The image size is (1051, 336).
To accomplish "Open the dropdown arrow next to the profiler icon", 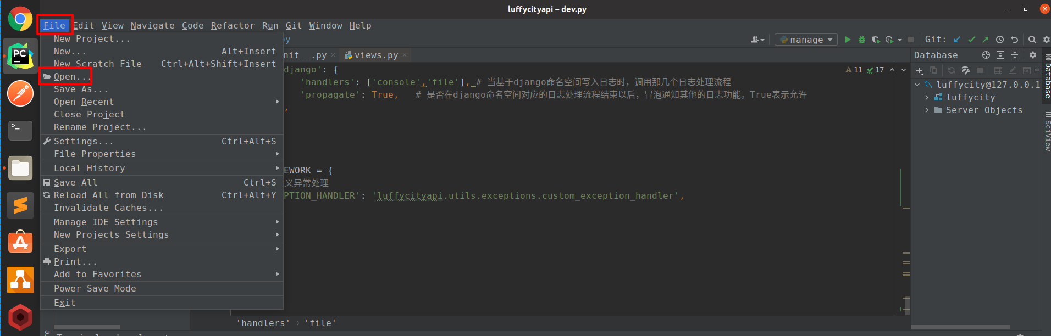I will tap(900, 40).
